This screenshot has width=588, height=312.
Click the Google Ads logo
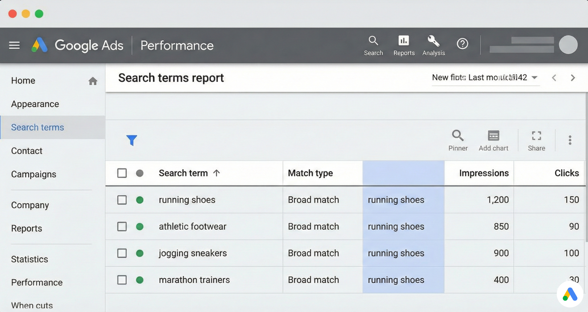coord(77,45)
